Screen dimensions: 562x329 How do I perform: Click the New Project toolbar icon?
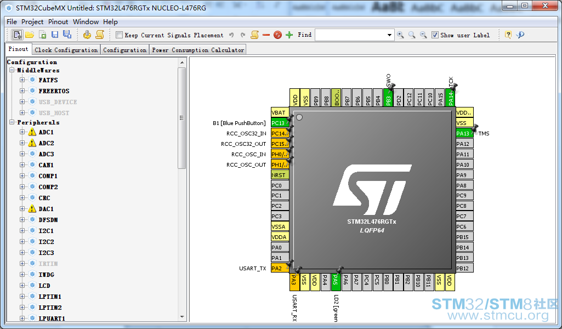[17, 35]
